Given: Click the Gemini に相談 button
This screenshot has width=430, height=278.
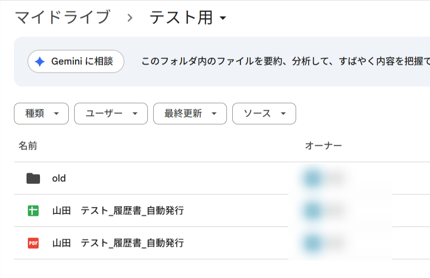Looking at the screenshot, I should point(76,62).
